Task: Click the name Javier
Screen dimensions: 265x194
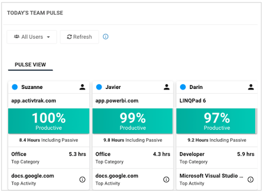Action: (113, 87)
